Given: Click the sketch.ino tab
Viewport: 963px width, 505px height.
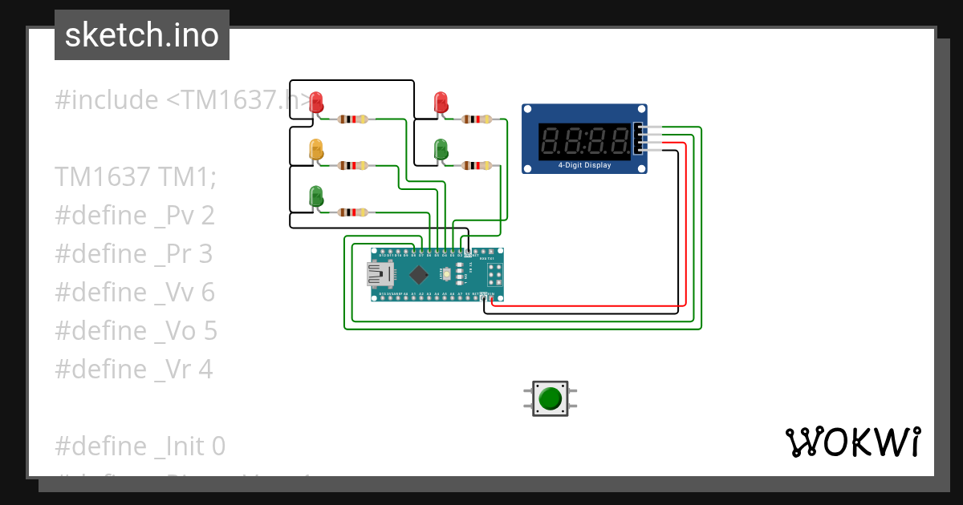Looking at the screenshot, I should click(x=141, y=35).
